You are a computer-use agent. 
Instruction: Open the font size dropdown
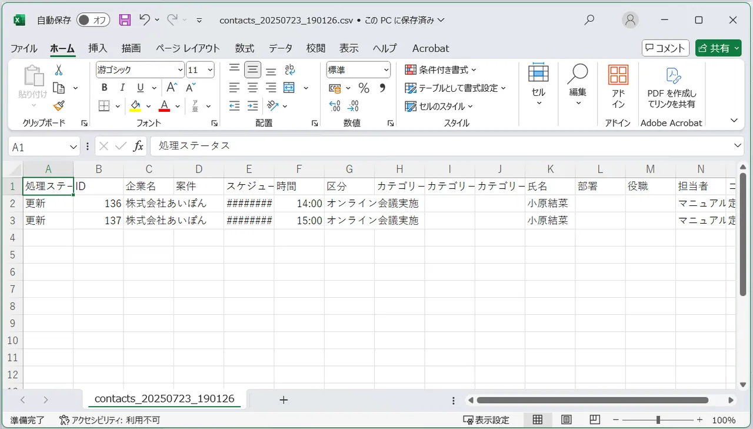click(x=209, y=70)
